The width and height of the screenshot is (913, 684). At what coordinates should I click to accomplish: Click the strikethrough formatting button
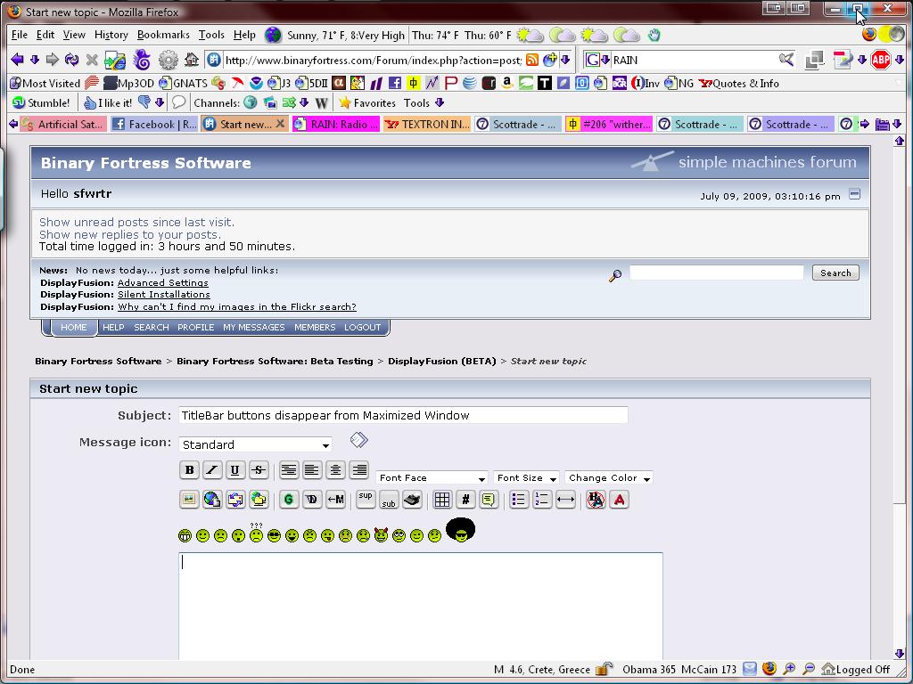click(x=259, y=470)
